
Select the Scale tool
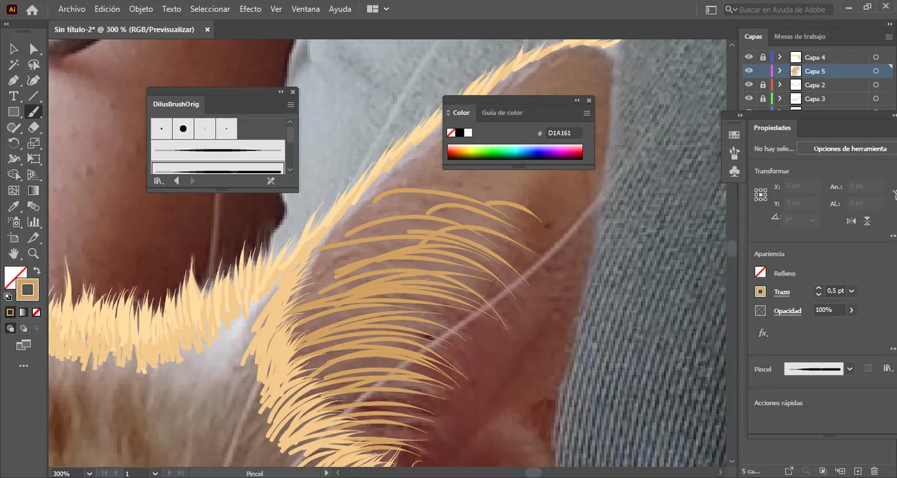(33, 144)
